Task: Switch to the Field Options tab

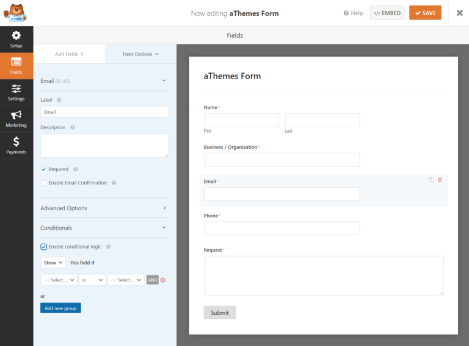Action: click(x=140, y=54)
